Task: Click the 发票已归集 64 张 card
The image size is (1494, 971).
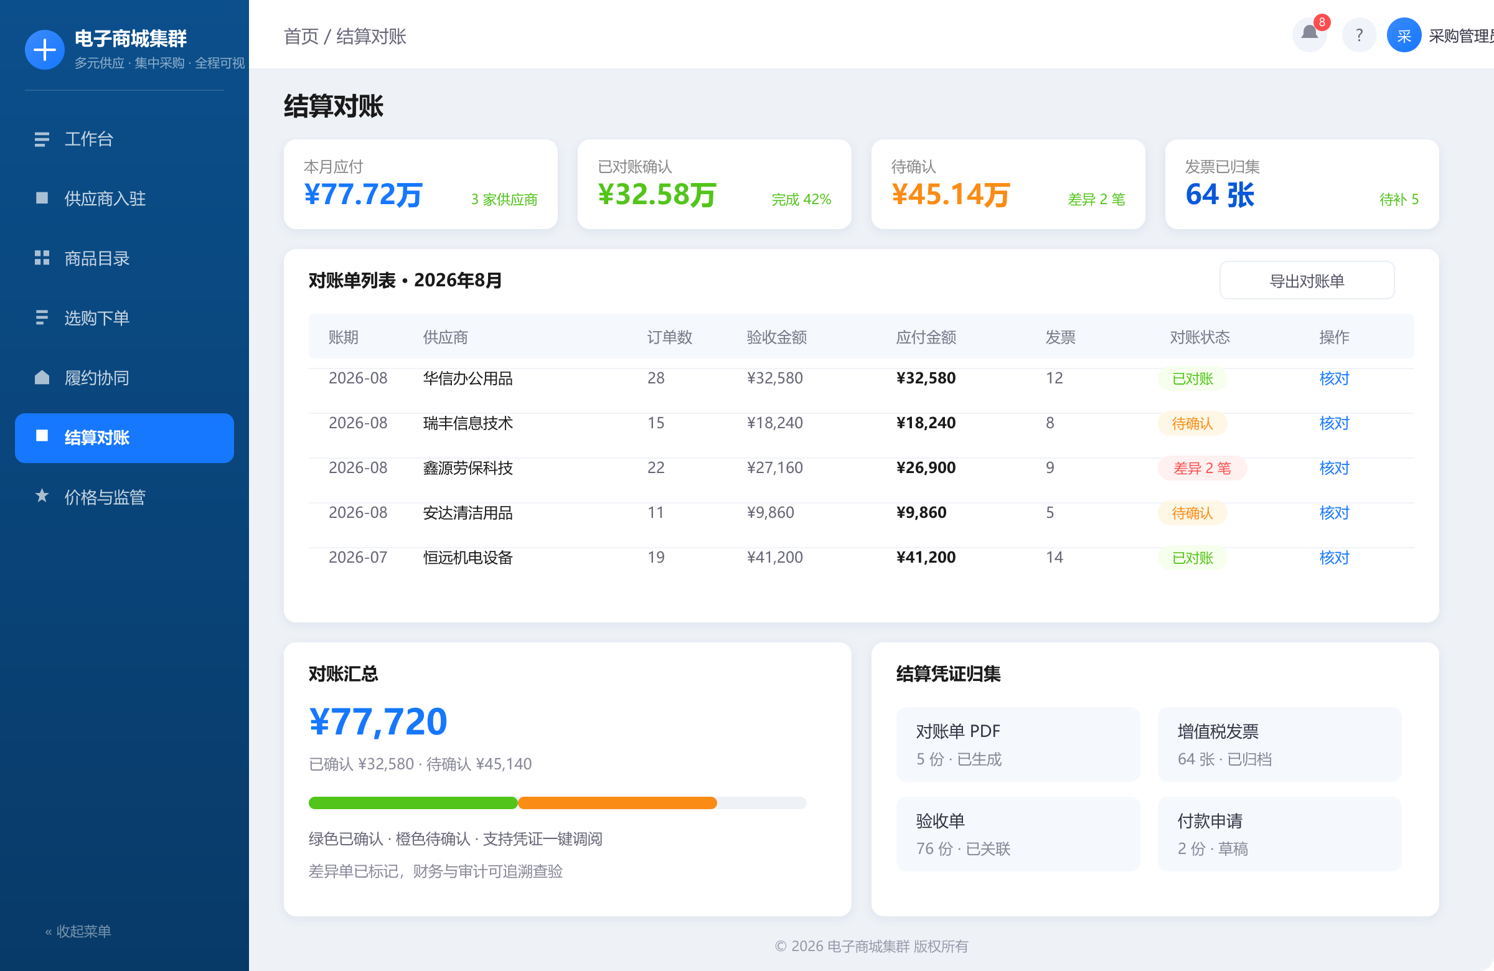Action: tap(1302, 184)
